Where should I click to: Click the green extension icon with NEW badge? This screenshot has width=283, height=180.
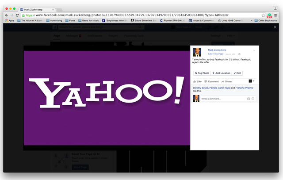(x=269, y=15)
